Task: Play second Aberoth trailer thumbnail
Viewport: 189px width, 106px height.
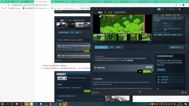Action: [x=111, y=37]
